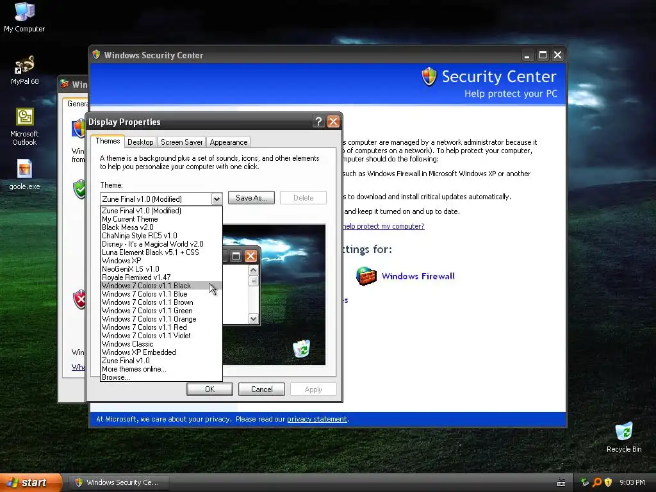
Task: Select Zune Final v1.0 (Modified) list entry
Action: [161, 211]
